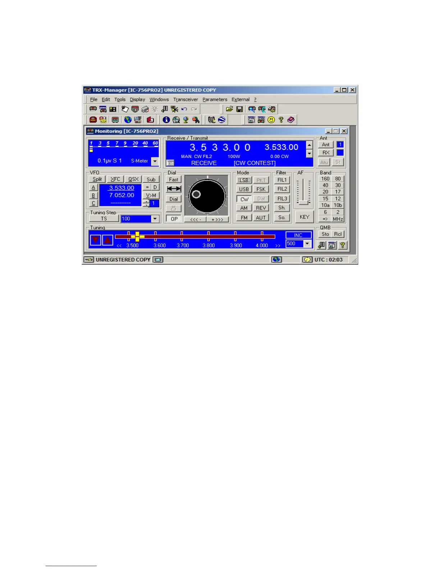Click the round black tuning dial knob
The image size is (440, 569).
pos(207,197)
